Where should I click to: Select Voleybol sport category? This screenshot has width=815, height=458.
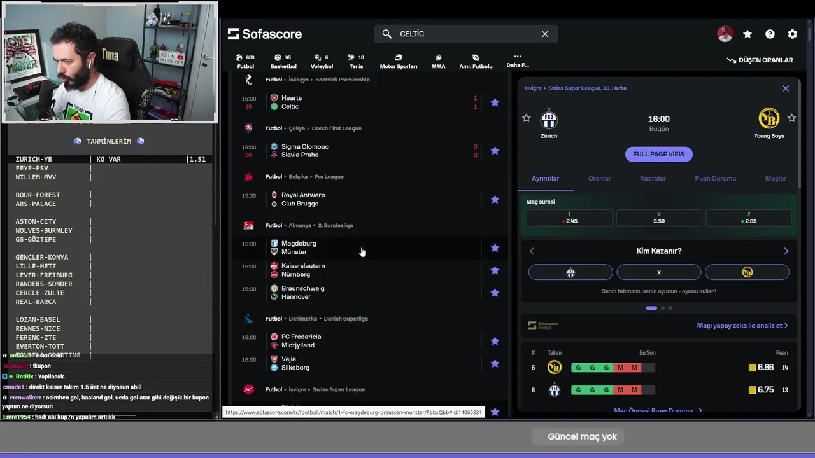pyautogui.click(x=322, y=62)
